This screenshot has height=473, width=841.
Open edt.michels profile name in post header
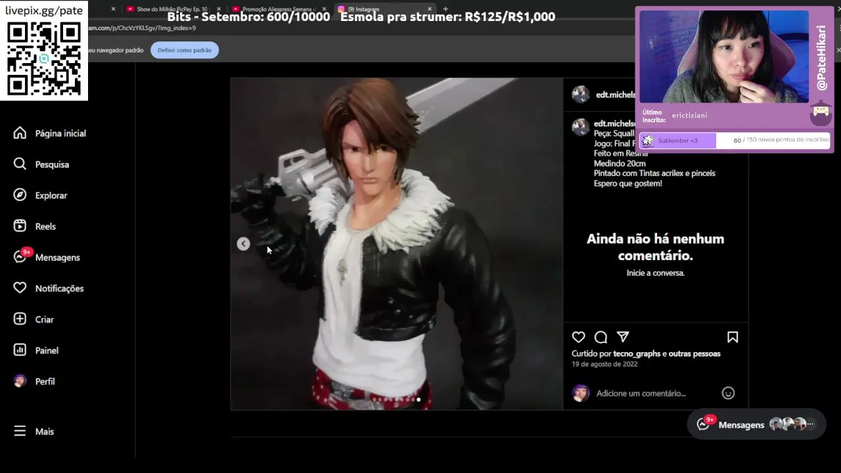tap(616, 95)
